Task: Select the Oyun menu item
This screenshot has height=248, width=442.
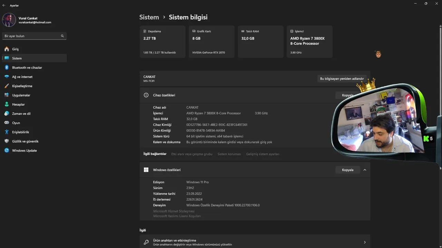Action: point(34,123)
